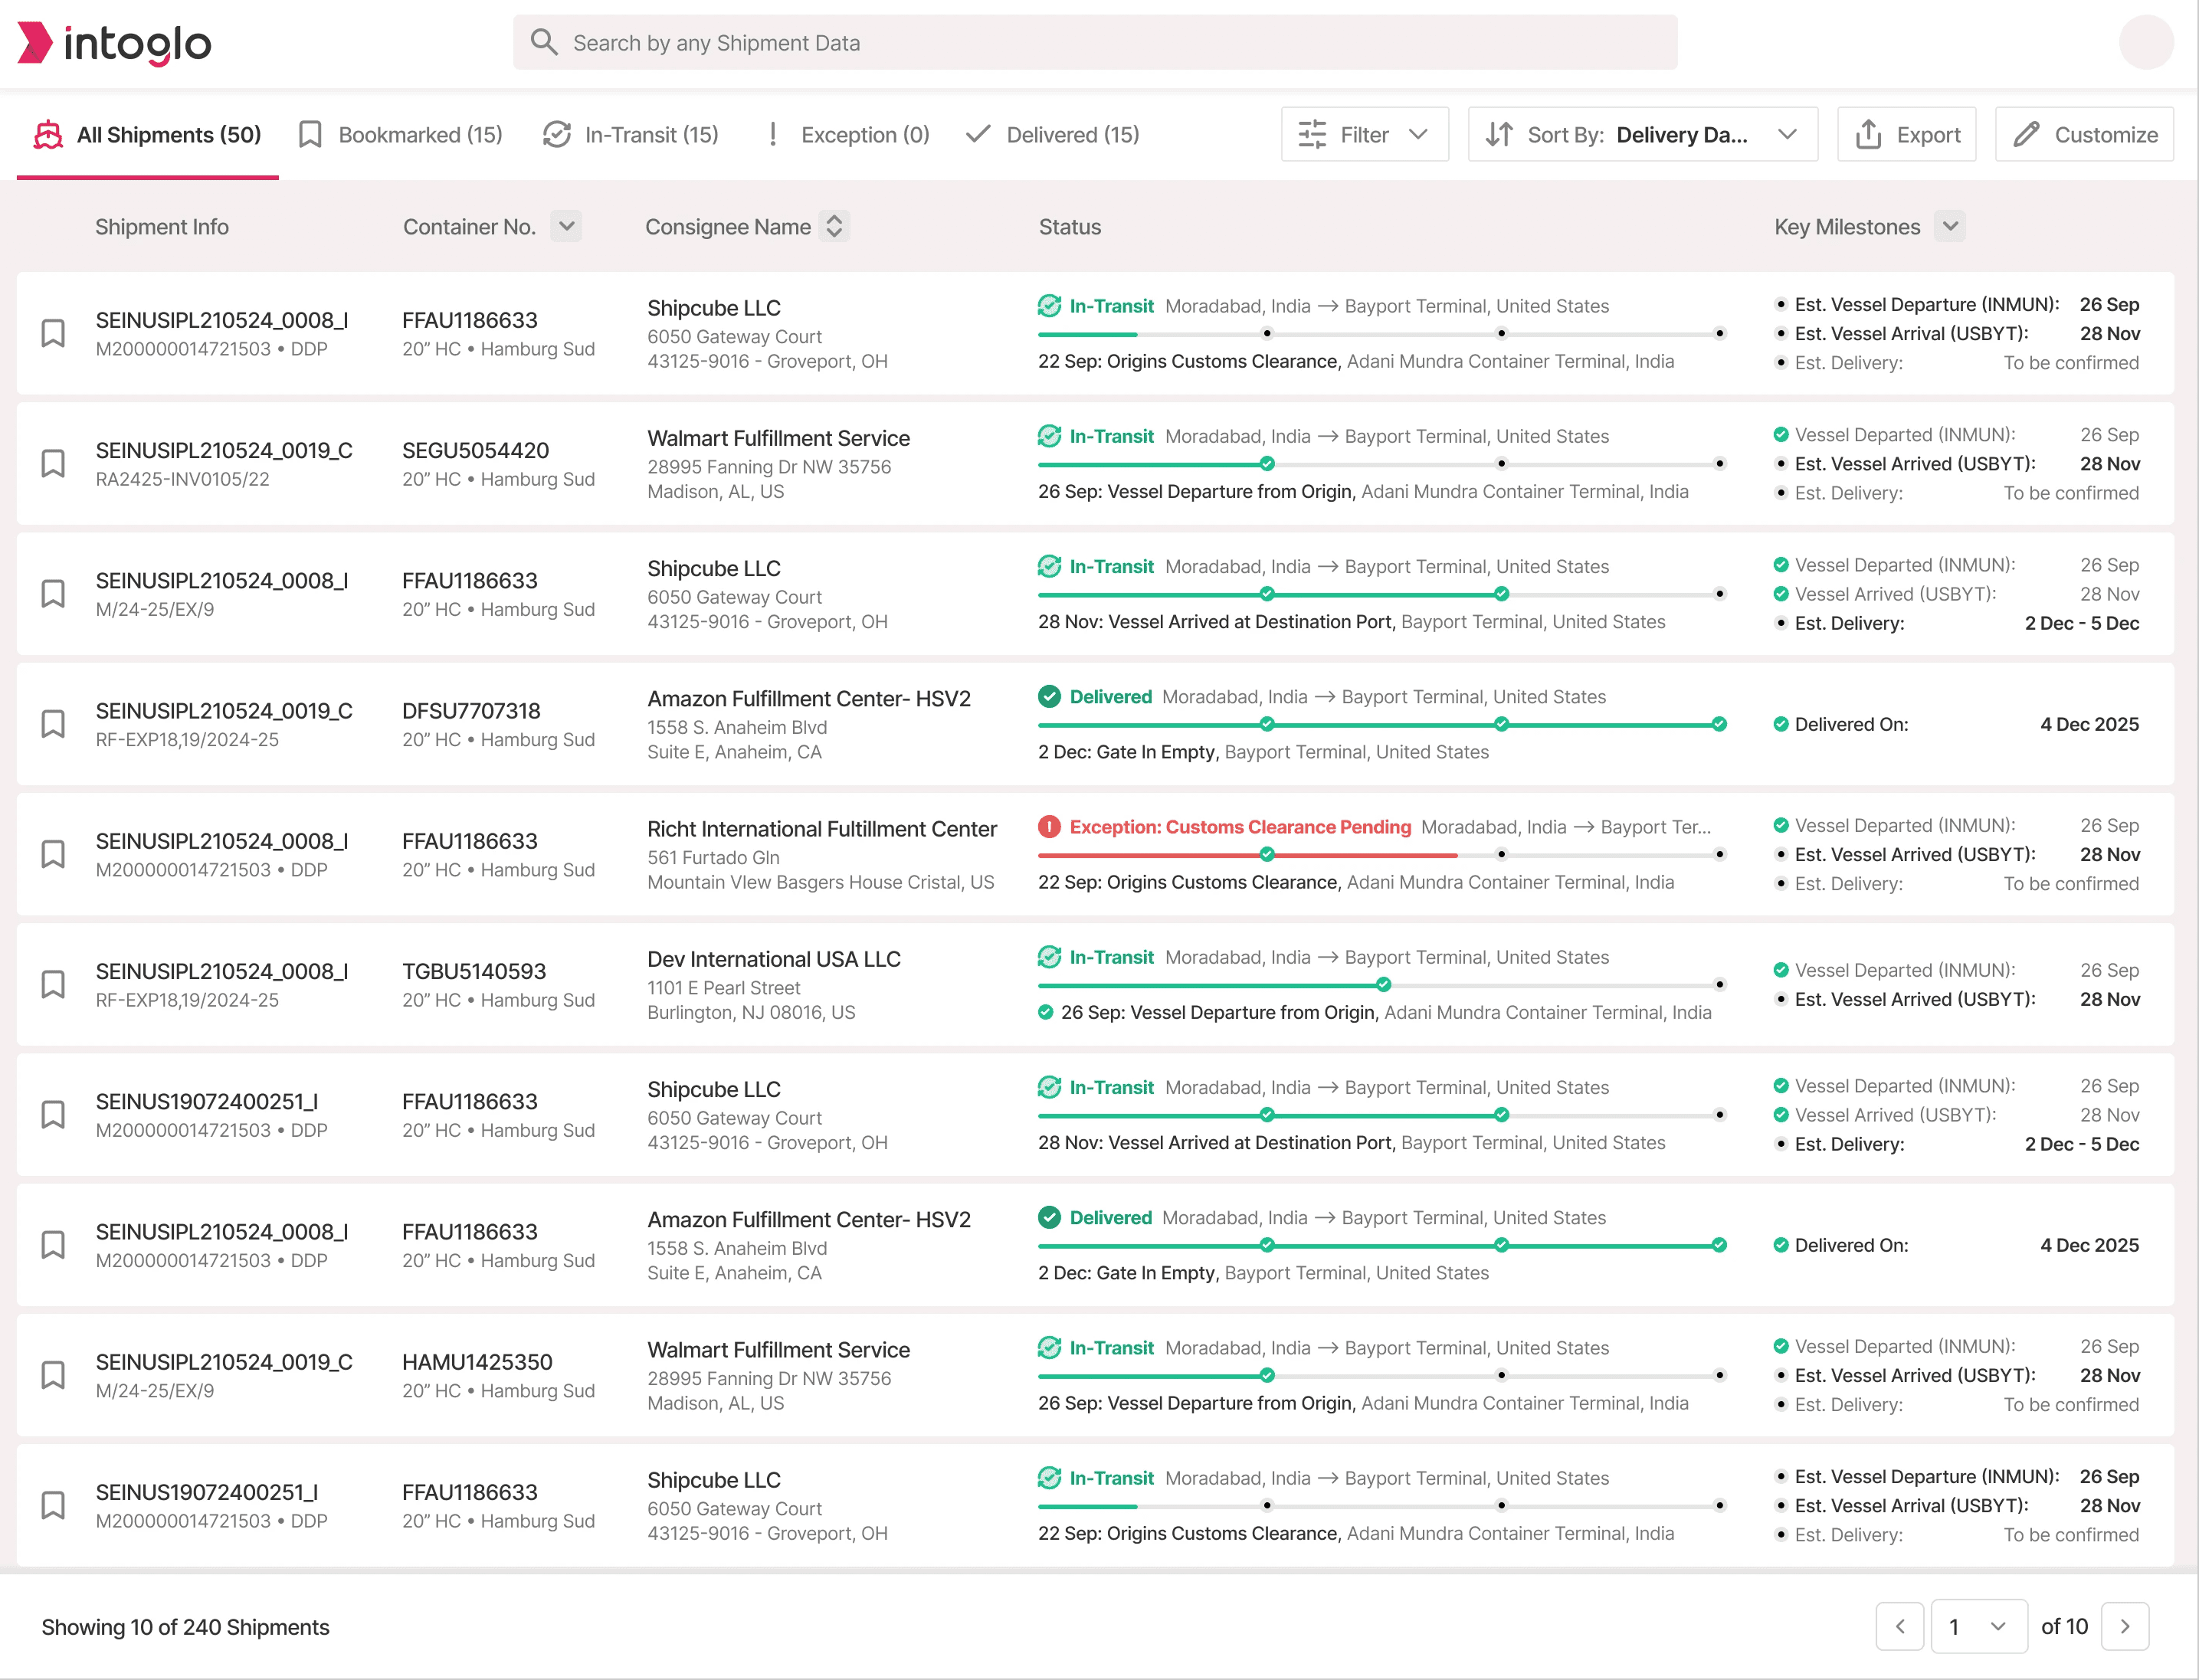The width and height of the screenshot is (2199, 1680).
Task: Click the progress tracker in the TGBU5140593 row
Action: click(x=1383, y=984)
